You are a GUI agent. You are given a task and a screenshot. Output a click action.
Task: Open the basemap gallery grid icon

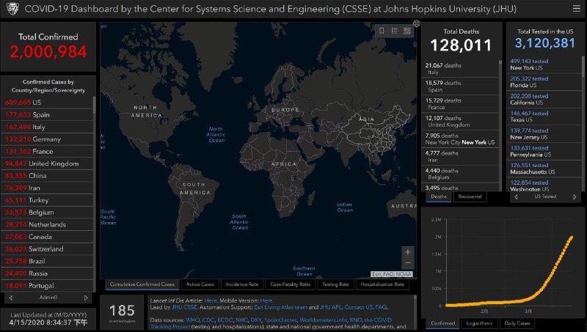point(407,31)
